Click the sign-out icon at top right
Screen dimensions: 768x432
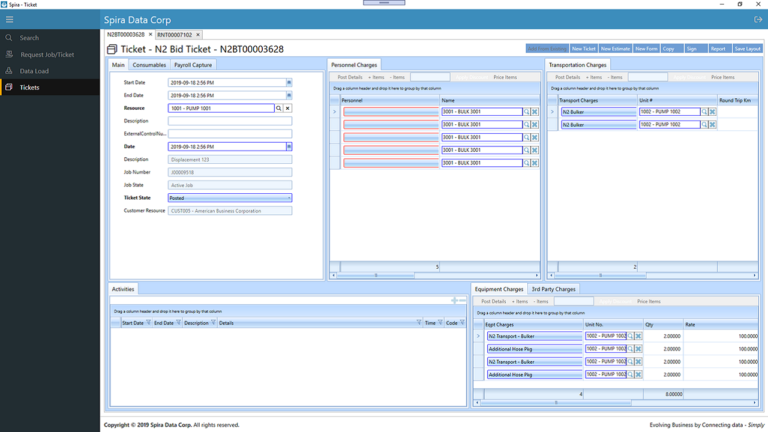[x=757, y=19]
